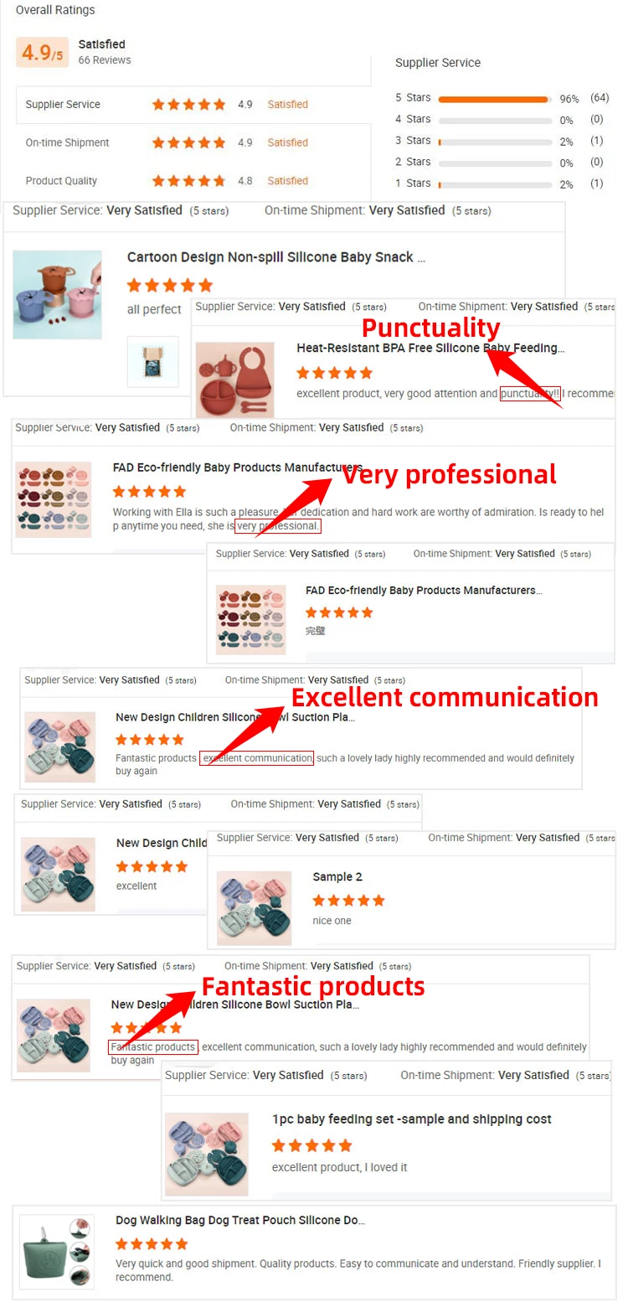Click the 66 Reviews count text
The height and width of the screenshot is (1302, 628).
pyautogui.click(x=105, y=60)
